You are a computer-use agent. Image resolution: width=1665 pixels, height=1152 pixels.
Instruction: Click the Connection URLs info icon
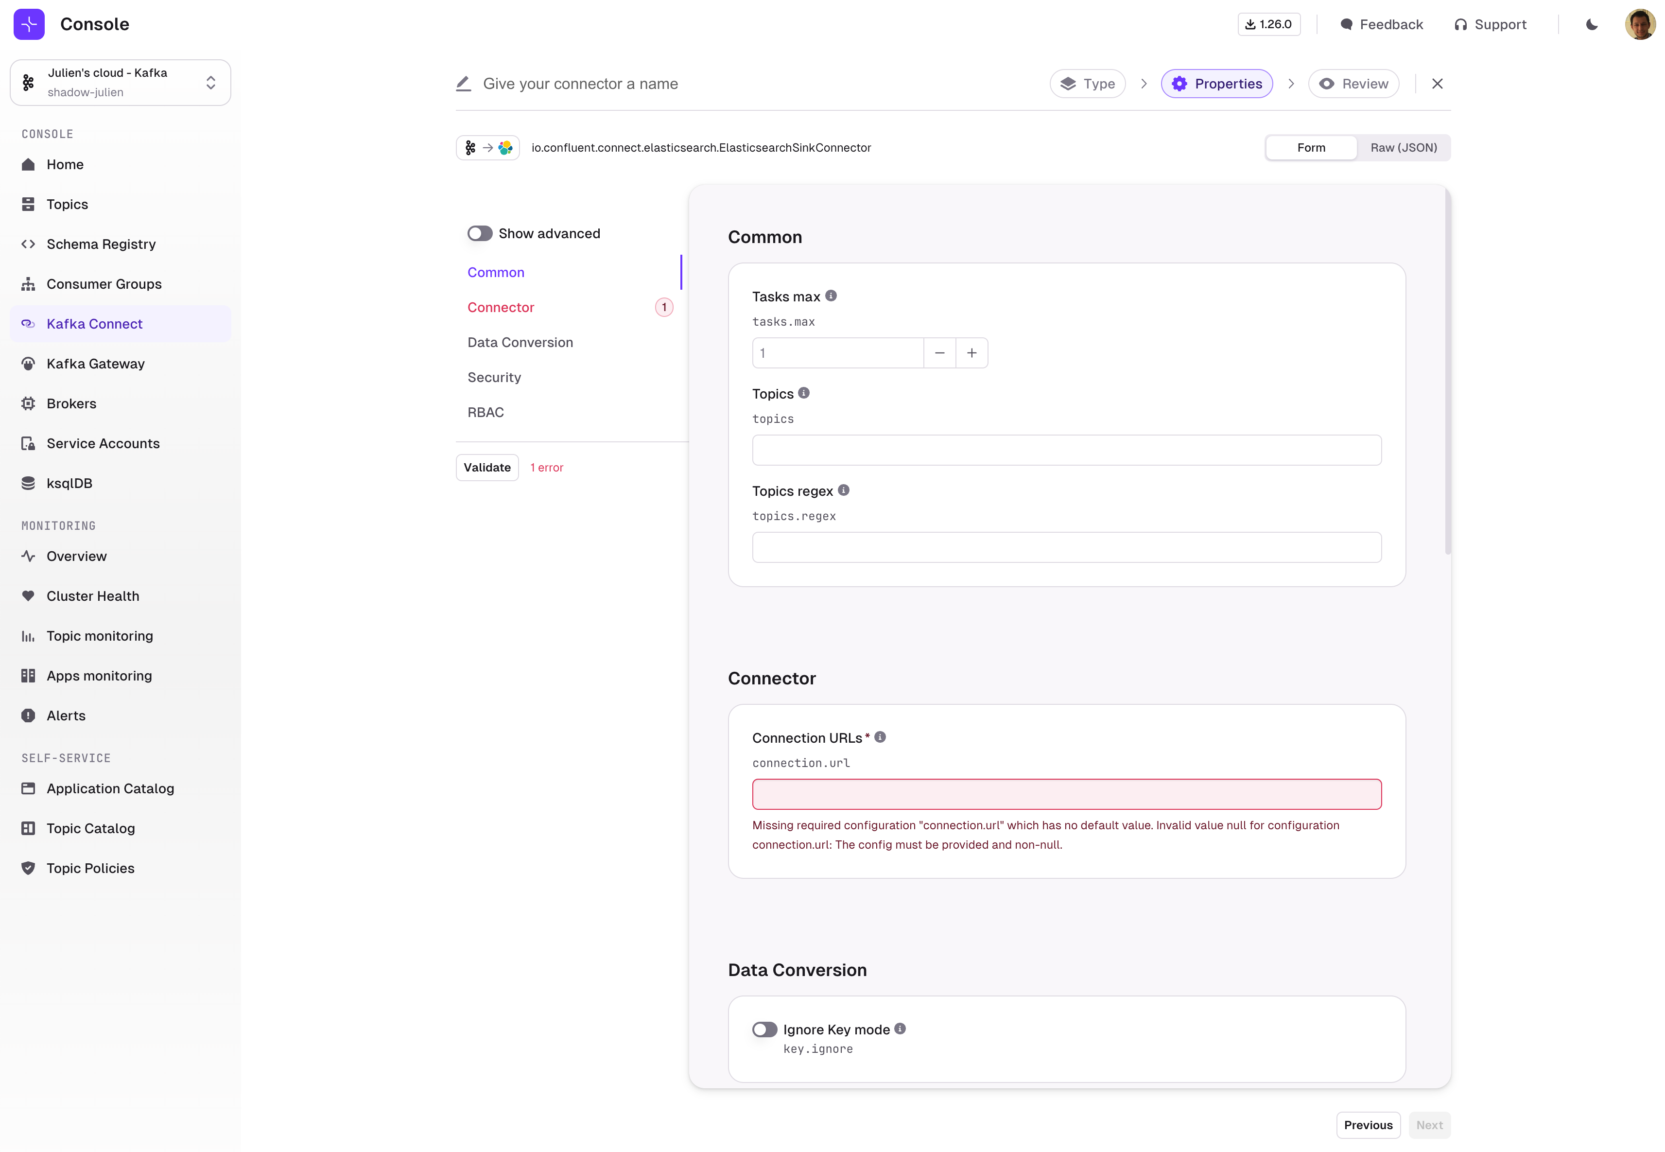(x=880, y=737)
